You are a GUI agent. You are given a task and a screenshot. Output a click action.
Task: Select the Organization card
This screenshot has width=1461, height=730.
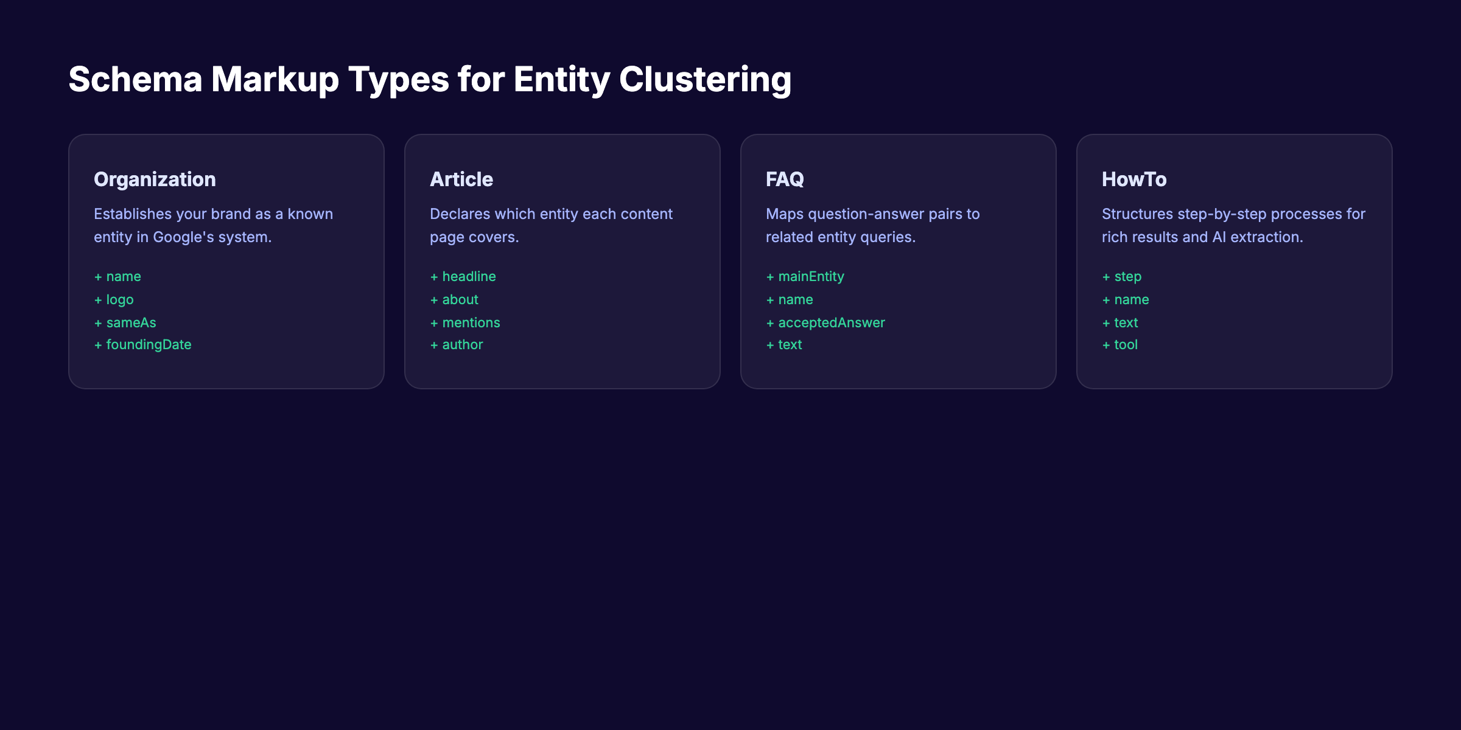tap(226, 260)
